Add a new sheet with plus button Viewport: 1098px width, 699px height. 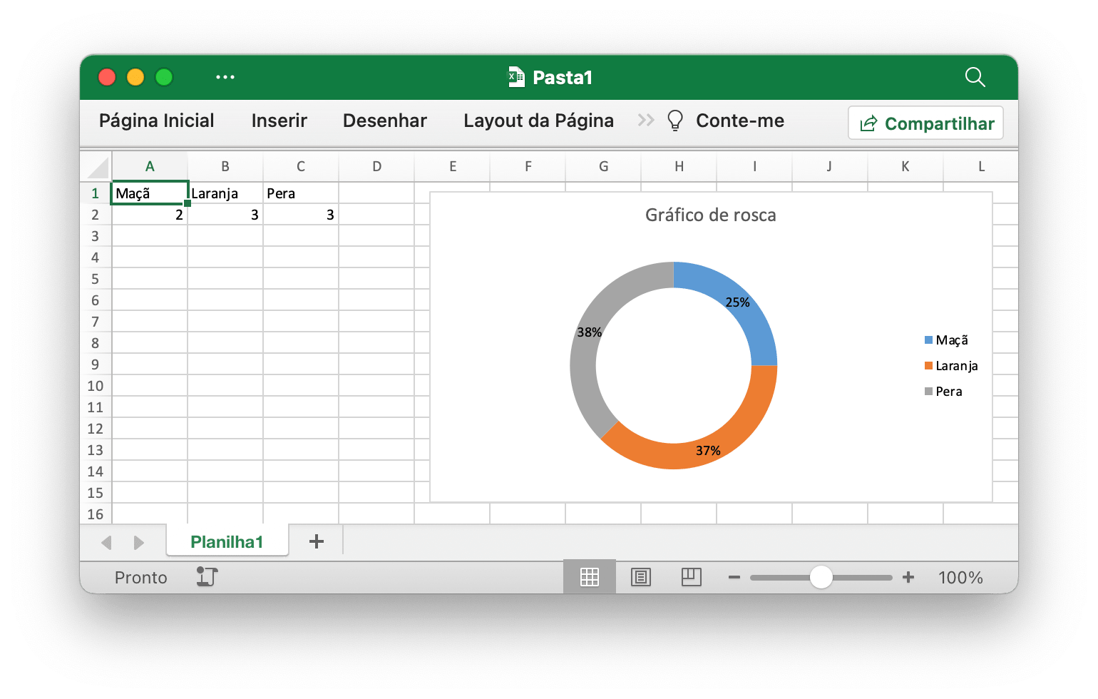[317, 542]
